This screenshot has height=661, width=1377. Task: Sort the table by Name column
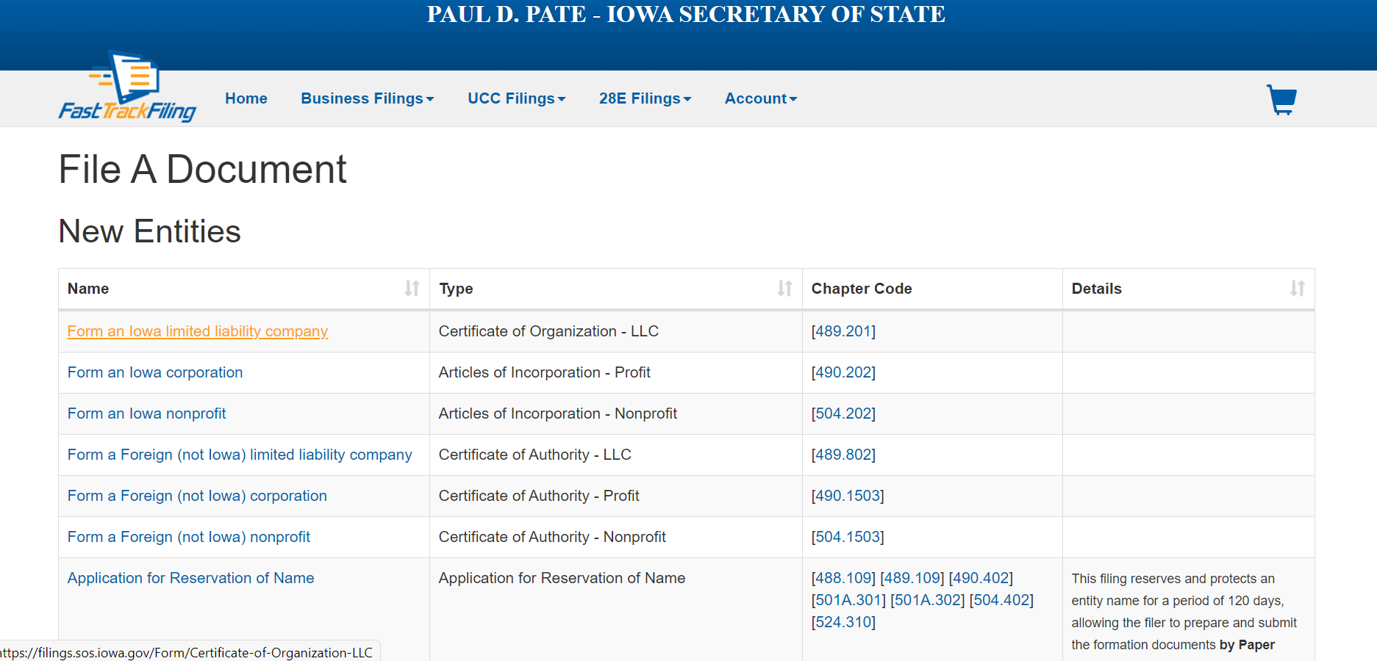412,289
